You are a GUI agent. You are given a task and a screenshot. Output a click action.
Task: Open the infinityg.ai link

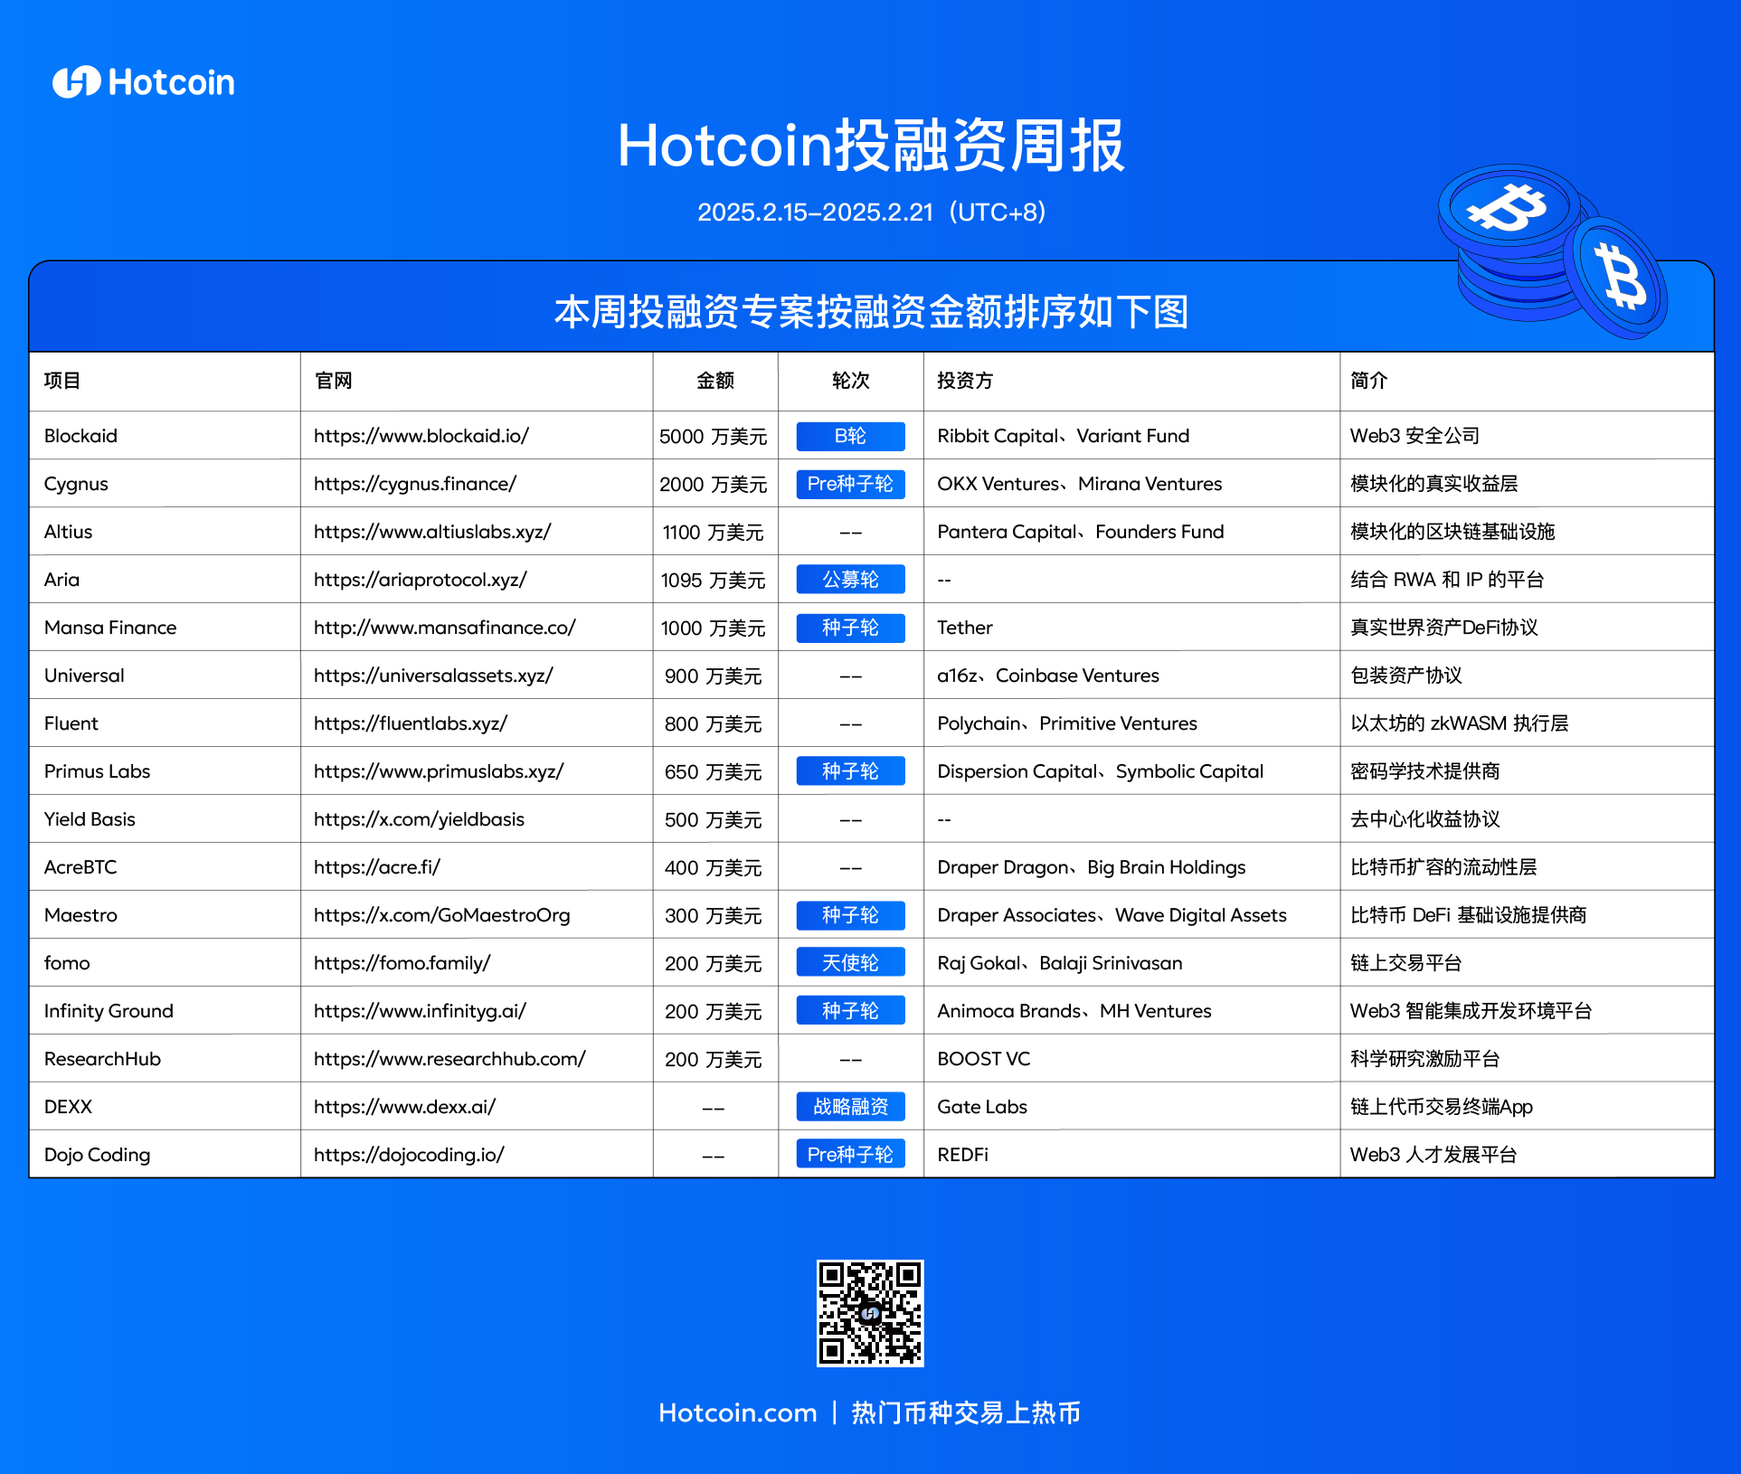(x=420, y=1011)
